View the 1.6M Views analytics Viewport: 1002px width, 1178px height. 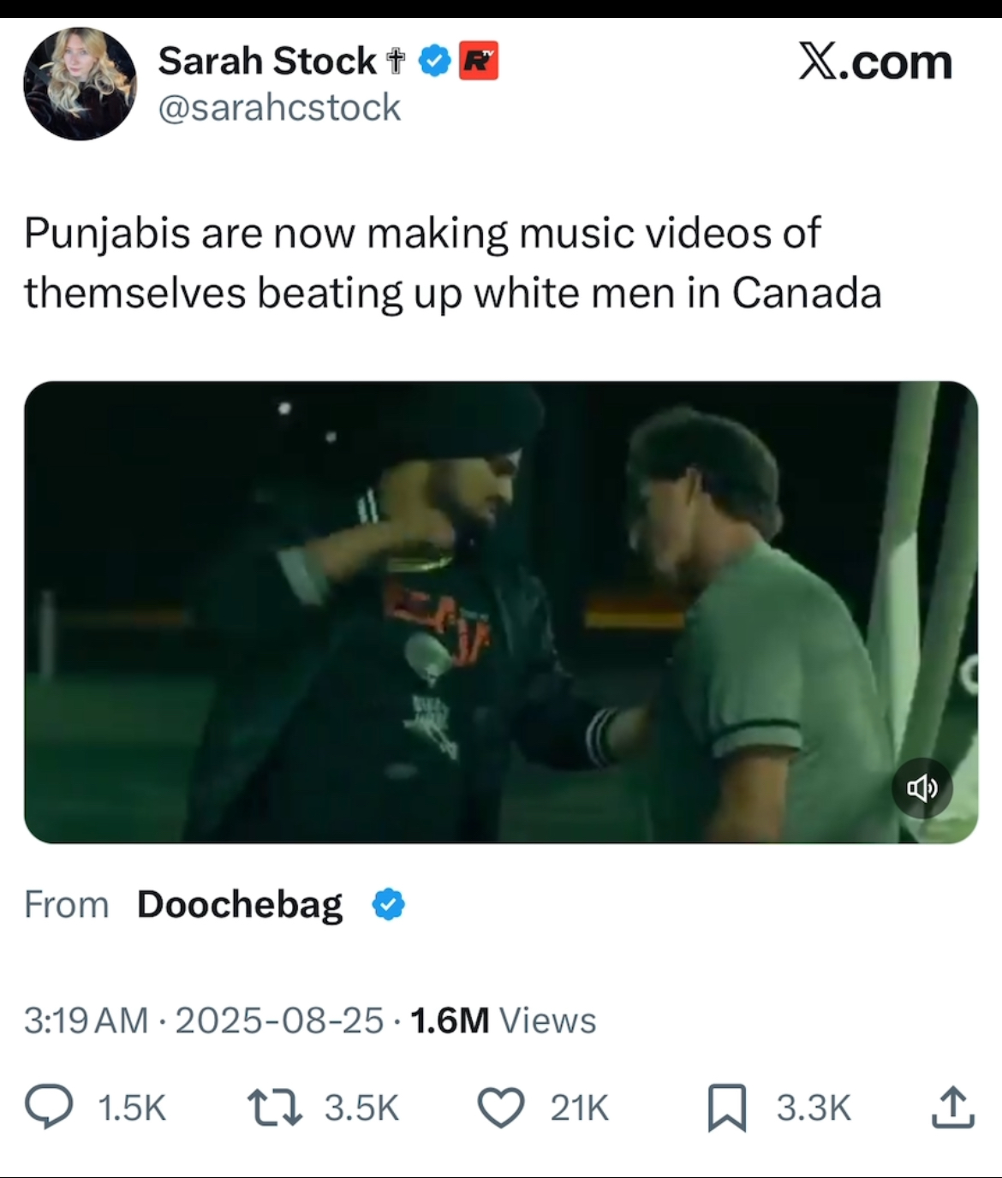[503, 1020]
